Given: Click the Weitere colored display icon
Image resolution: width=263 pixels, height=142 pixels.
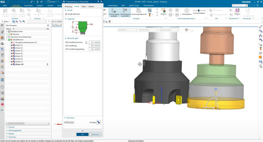Looking at the screenshot, I should [163, 12].
